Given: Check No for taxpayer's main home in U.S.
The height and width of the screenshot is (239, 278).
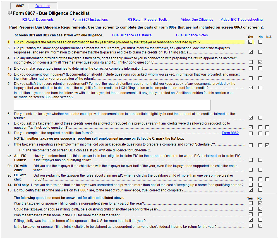Looking at the screenshot, I should (x=260, y=214).
